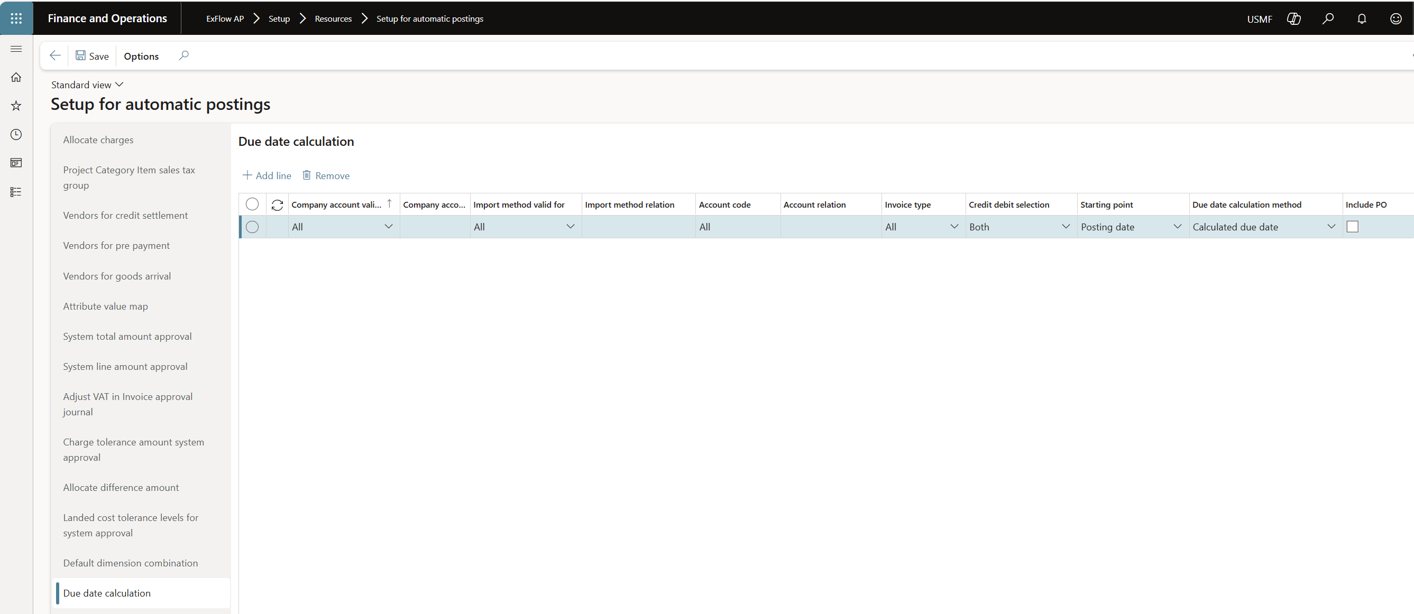1414x614 pixels.
Task: Toggle select-all circle in grid header
Action: tap(253, 204)
